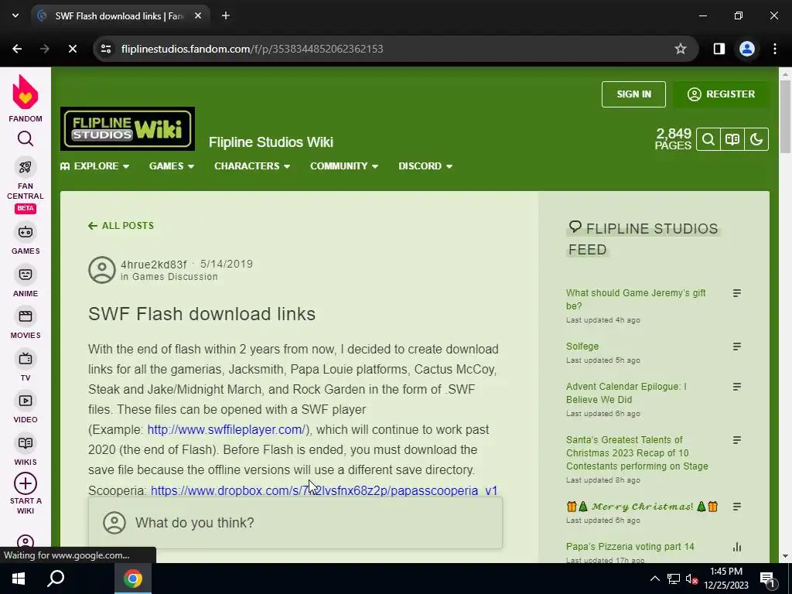
Task: Open the swffileplayer.com link
Action: click(x=227, y=430)
